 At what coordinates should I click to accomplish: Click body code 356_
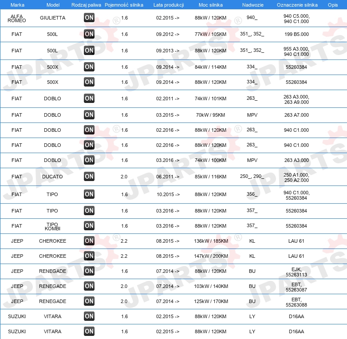(x=252, y=194)
